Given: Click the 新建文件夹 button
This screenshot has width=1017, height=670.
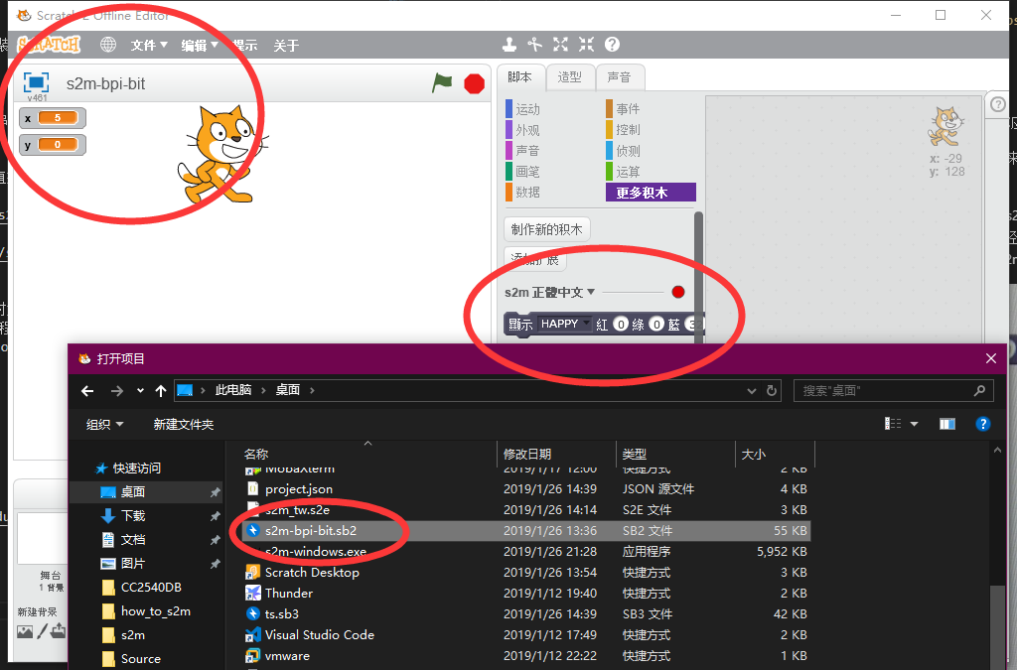Looking at the screenshot, I should click(184, 424).
